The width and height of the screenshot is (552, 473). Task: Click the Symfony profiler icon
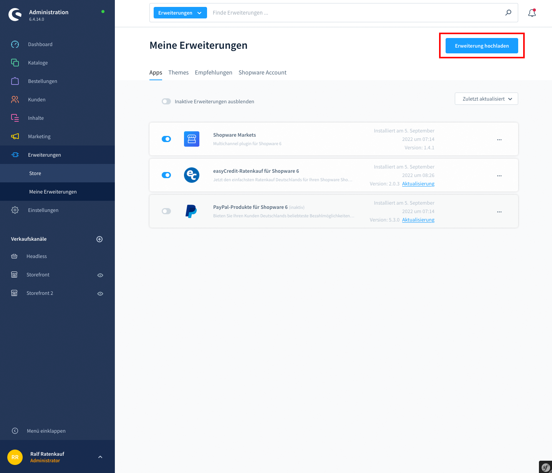tap(545, 467)
